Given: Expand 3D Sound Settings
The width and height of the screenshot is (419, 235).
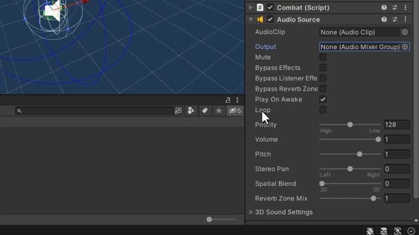Looking at the screenshot, I should click(251, 212).
